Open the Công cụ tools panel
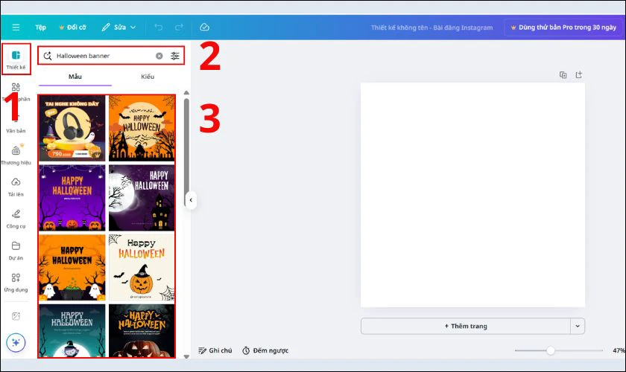Viewport: 626px width, 372px height. 16,217
